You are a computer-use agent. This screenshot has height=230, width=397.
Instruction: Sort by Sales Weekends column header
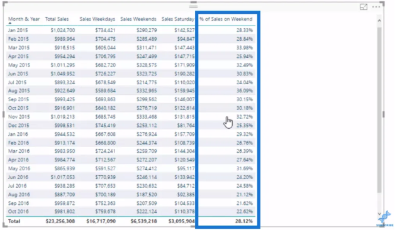click(x=138, y=19)
